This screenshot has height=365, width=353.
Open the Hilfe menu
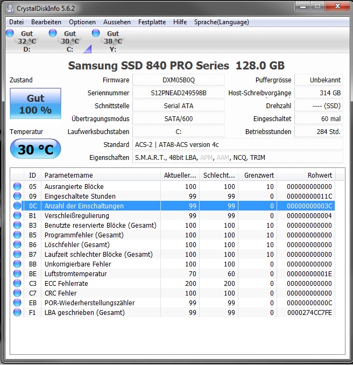tap(180, 22)
